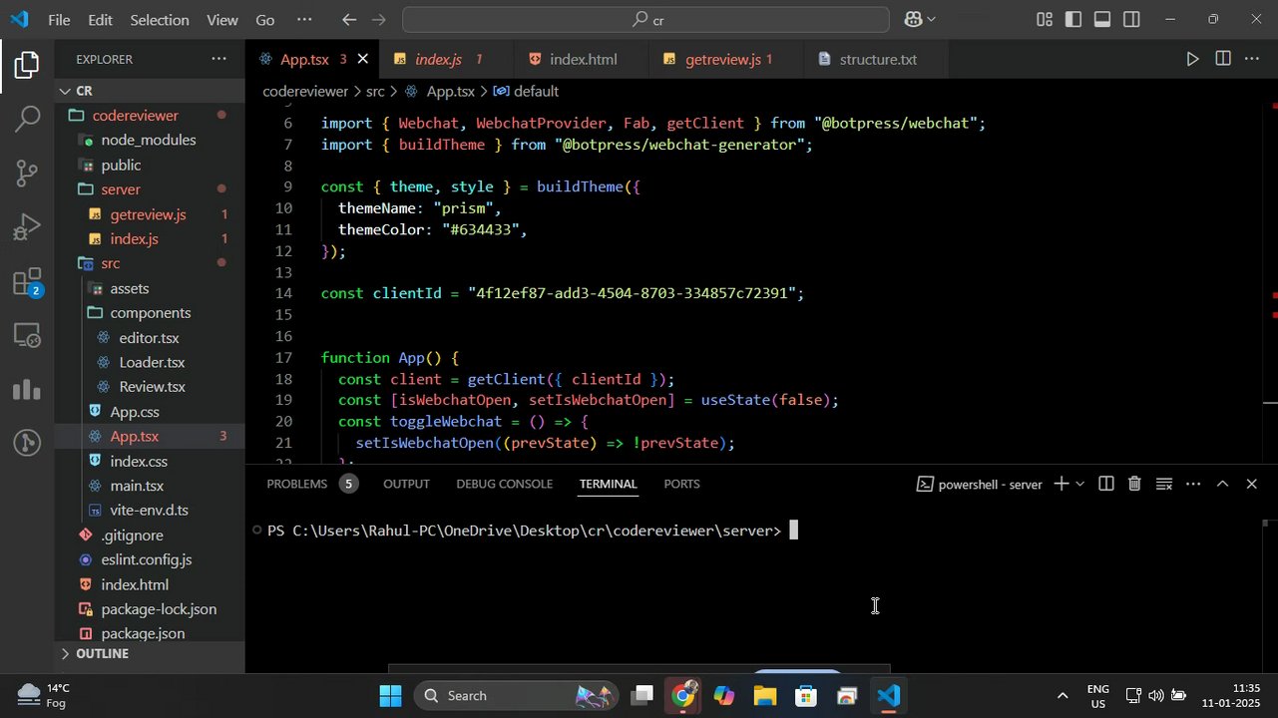Open the Search view in activity bar

coord(27,119)
